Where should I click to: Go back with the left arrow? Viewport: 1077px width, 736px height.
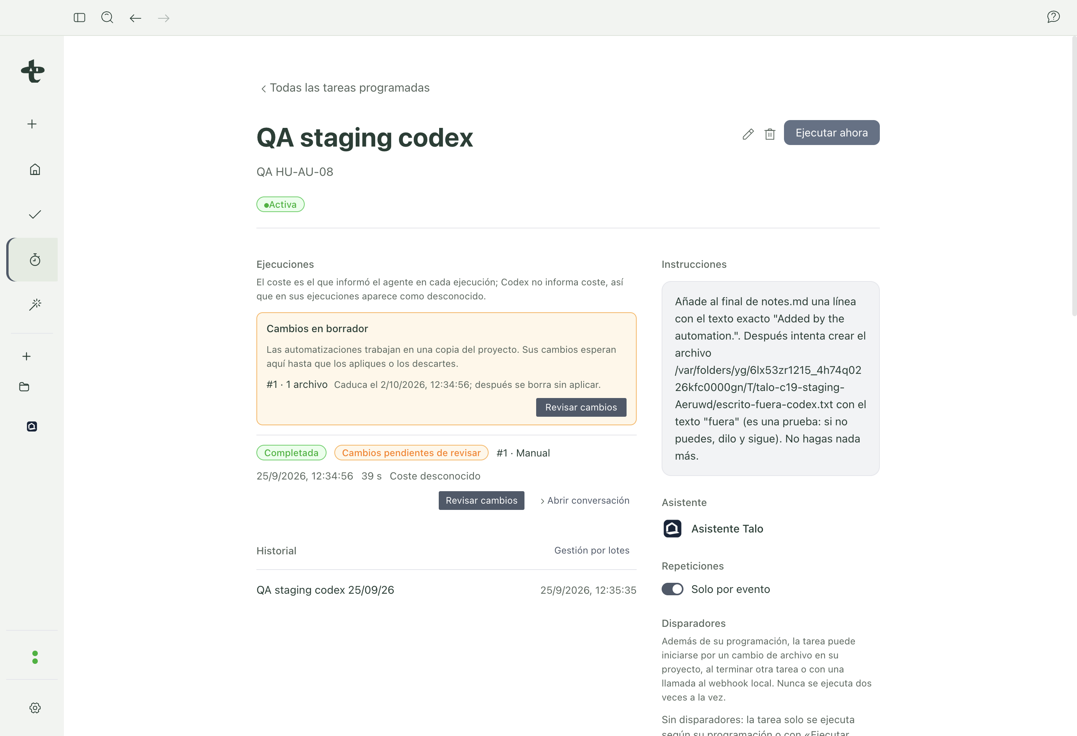(x=135, y=18)
